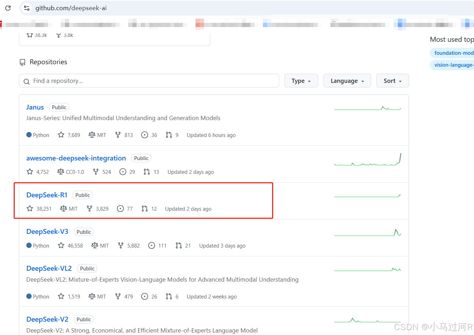Select the DeepSeek-V3 Python language label

[38, 245]
